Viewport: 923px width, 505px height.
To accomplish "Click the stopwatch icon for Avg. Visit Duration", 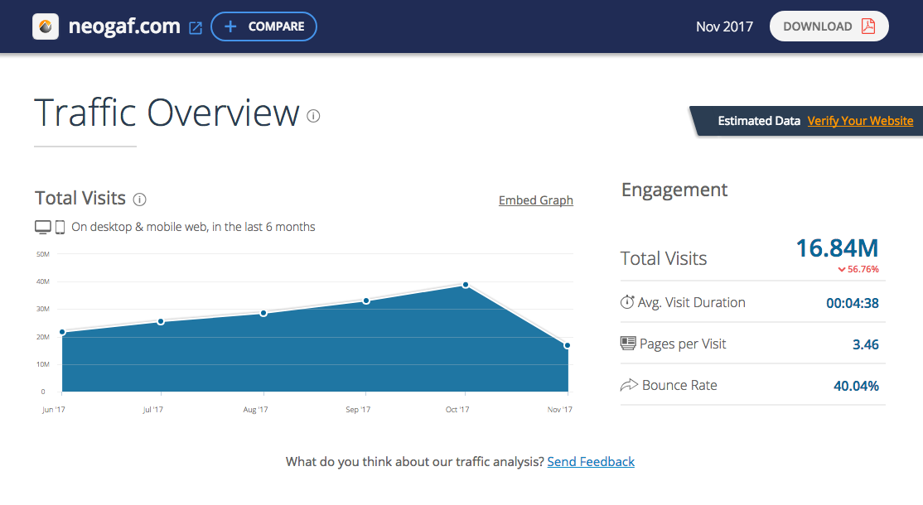I will coord(627,302).
